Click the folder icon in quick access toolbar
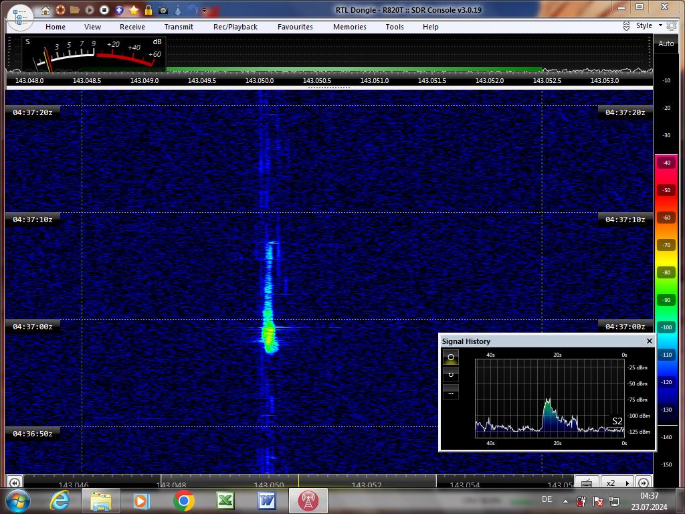Image resolution: width=685 pixels, height=514 pixels. (75, 10)
